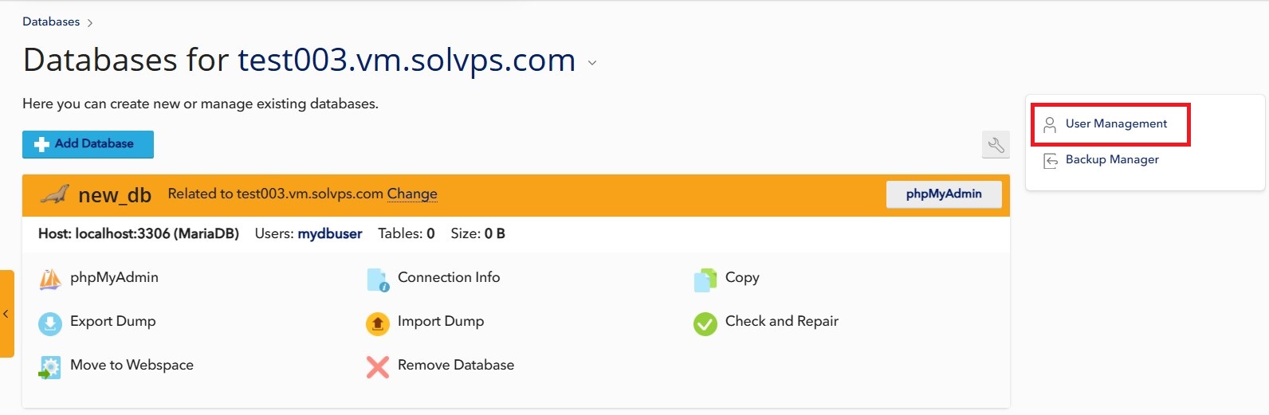The image size is (1269, 415).
Task: Open the wrench settings tool button
Action: 996,145
